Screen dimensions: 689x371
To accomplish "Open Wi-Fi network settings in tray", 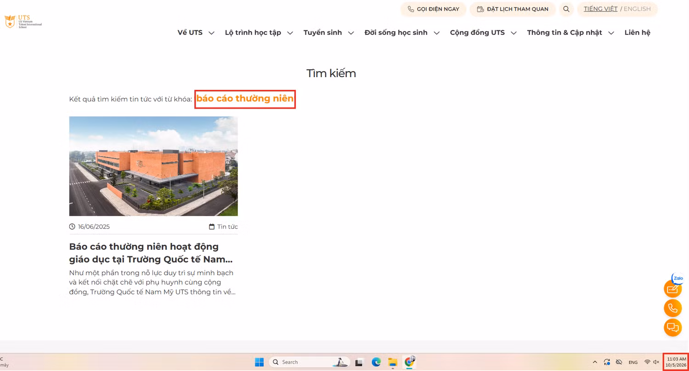I will pos(647,362).
